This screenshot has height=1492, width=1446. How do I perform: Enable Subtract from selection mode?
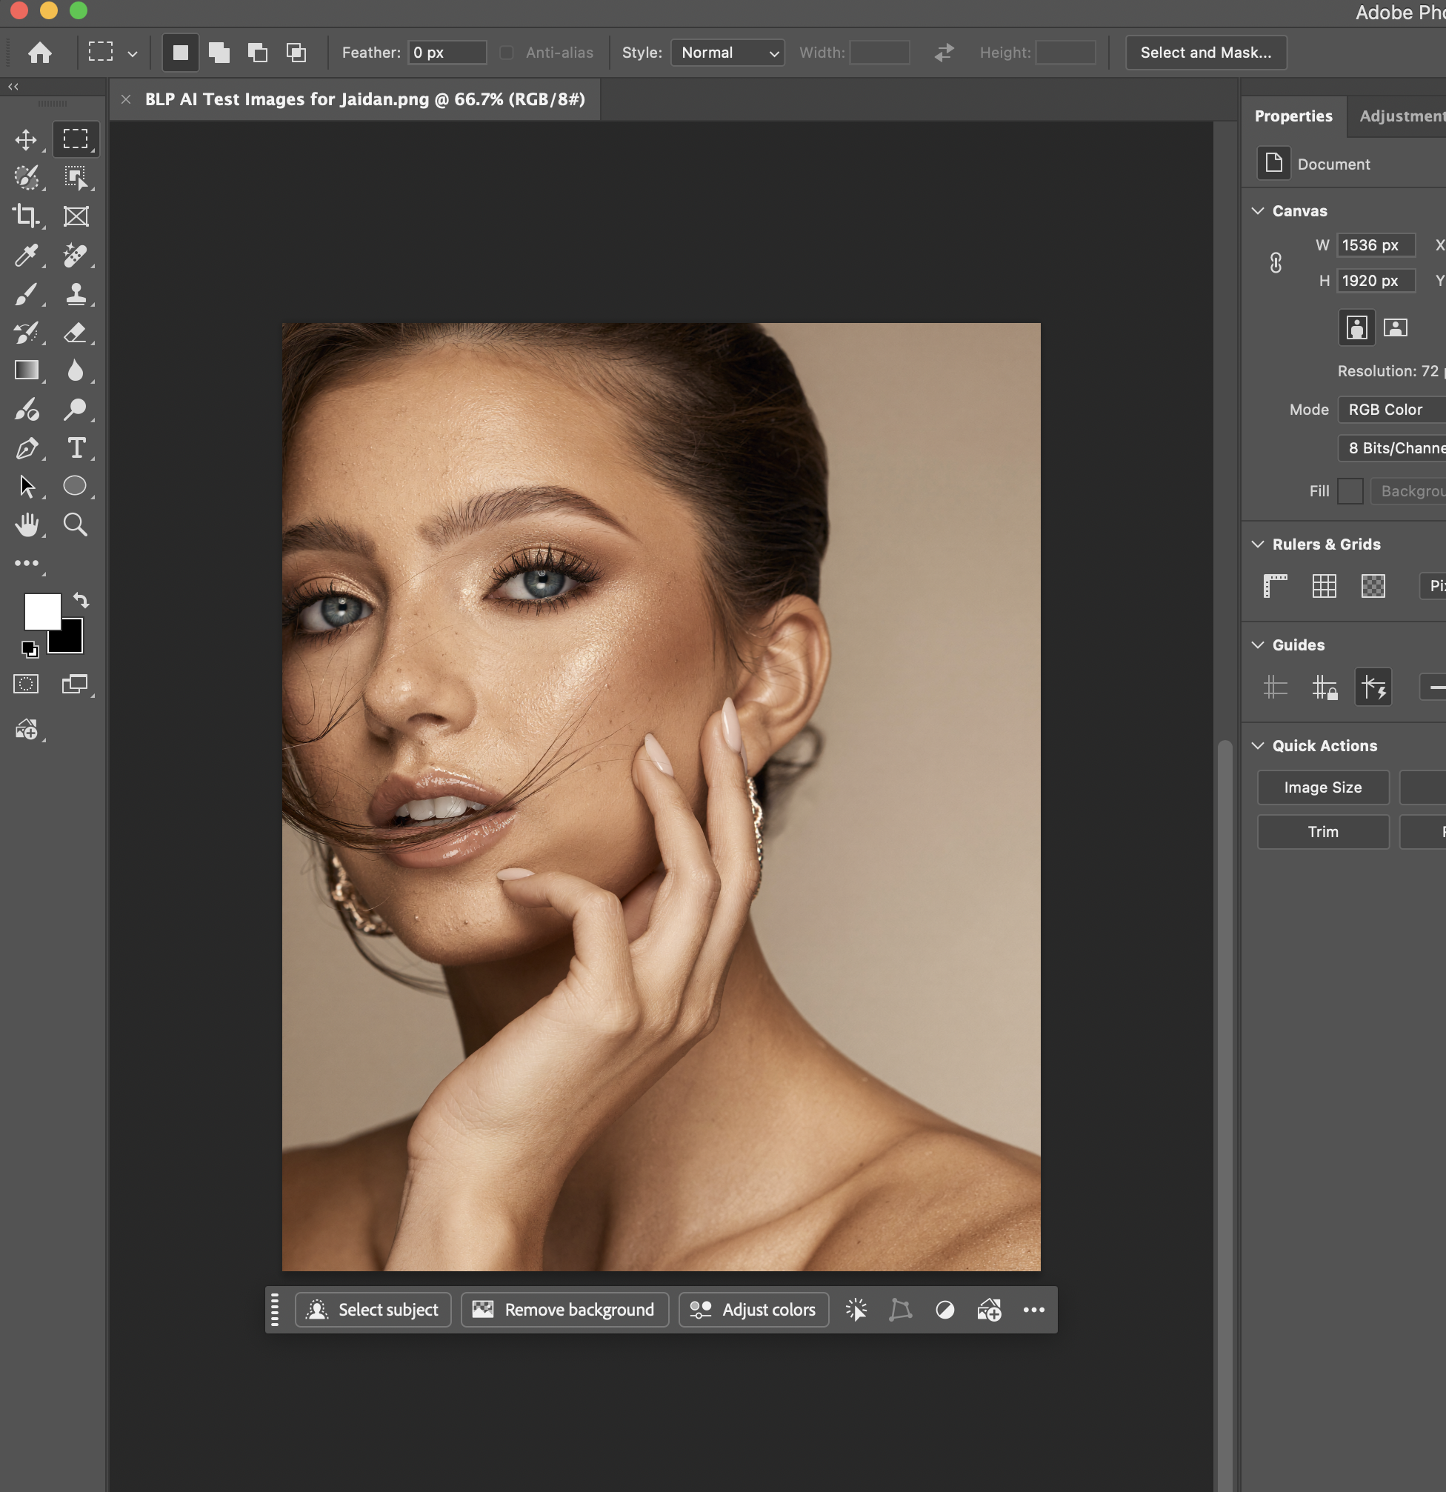pos(258,53)
